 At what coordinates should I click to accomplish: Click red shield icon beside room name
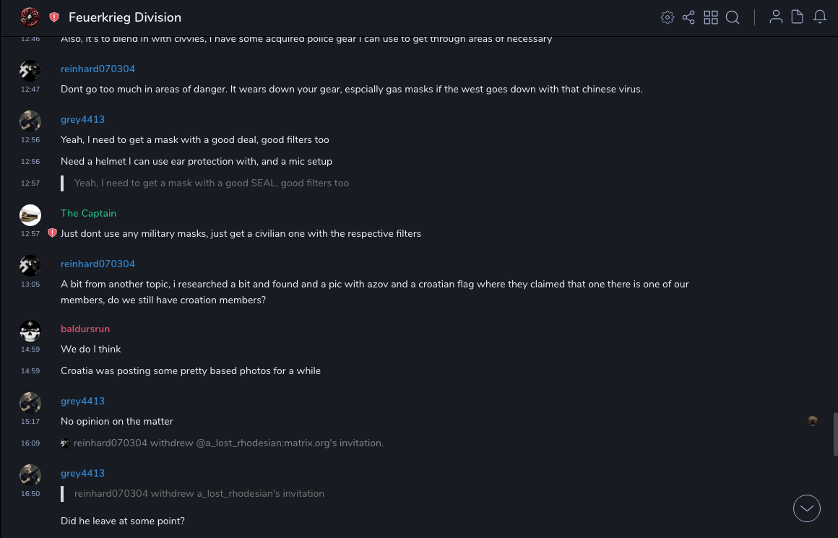(54, 17)
